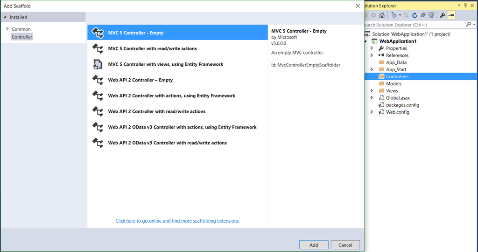Expand the Common category in Add Scaffold

point(7,28)
